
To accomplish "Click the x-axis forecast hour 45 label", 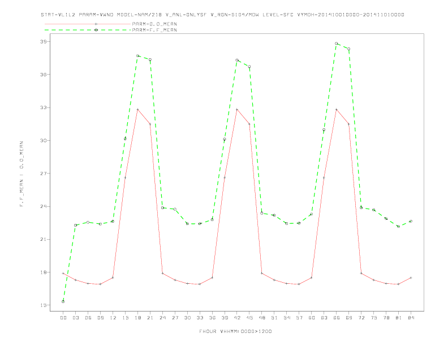I will point(249,318).
